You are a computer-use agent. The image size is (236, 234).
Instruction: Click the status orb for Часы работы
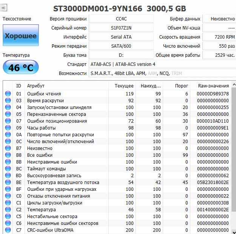click(8, 128)
